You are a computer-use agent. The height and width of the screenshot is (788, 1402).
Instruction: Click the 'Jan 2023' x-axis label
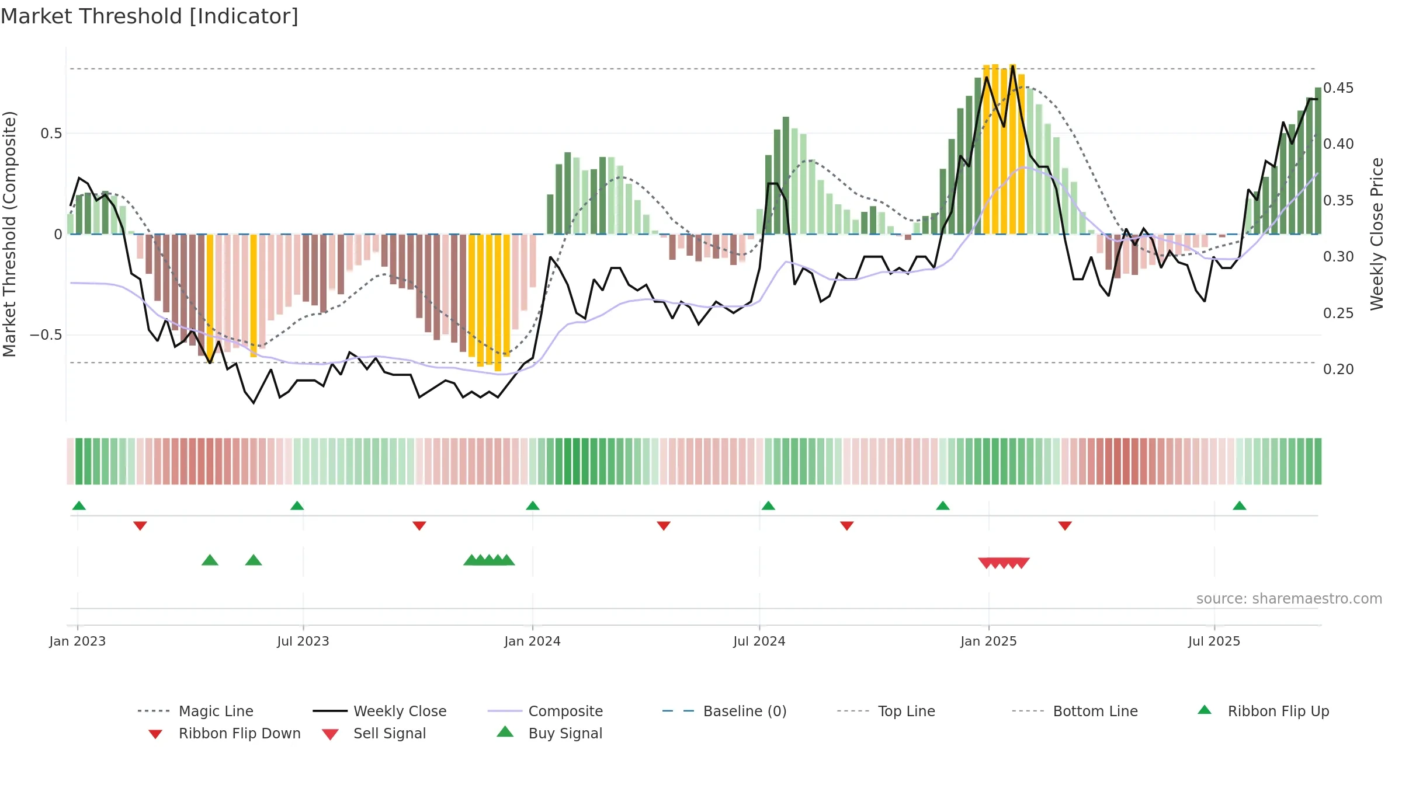(x=78, y=641)
